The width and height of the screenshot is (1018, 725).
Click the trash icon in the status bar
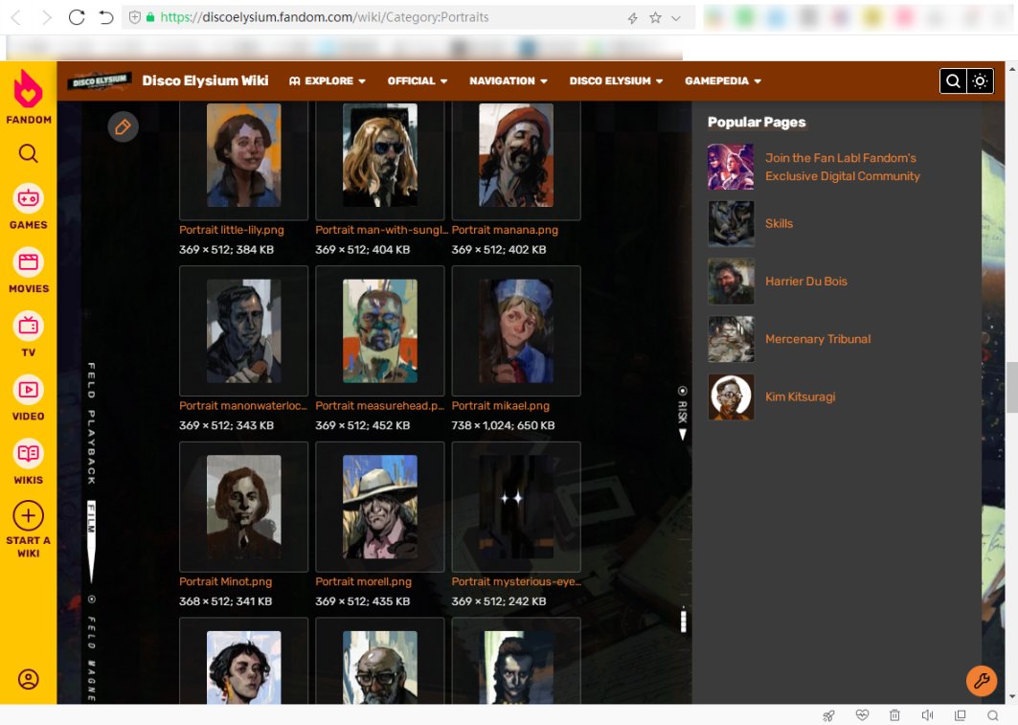(x=894, y=715)
